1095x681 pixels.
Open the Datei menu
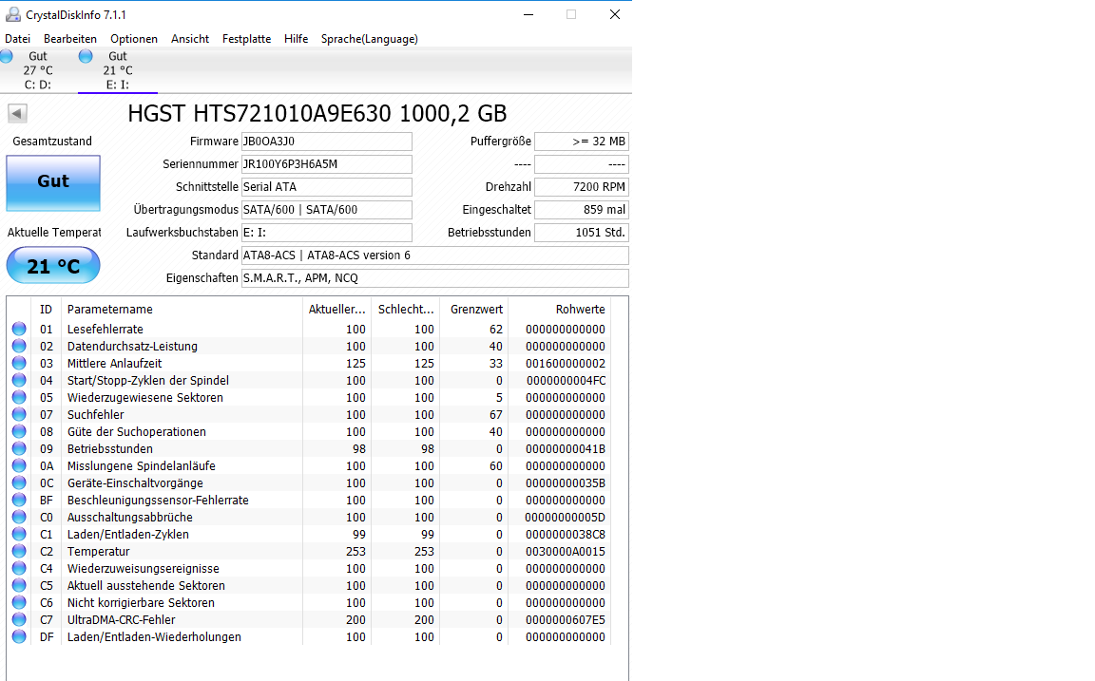(x=17, y=39)
